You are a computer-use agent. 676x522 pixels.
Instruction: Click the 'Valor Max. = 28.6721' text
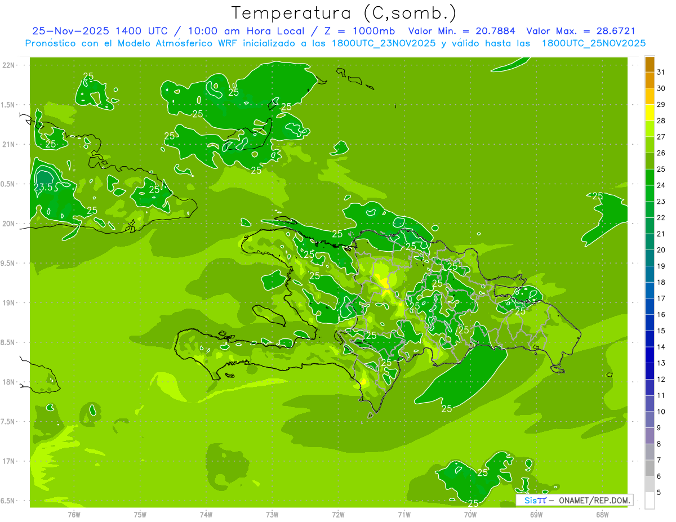580,31
